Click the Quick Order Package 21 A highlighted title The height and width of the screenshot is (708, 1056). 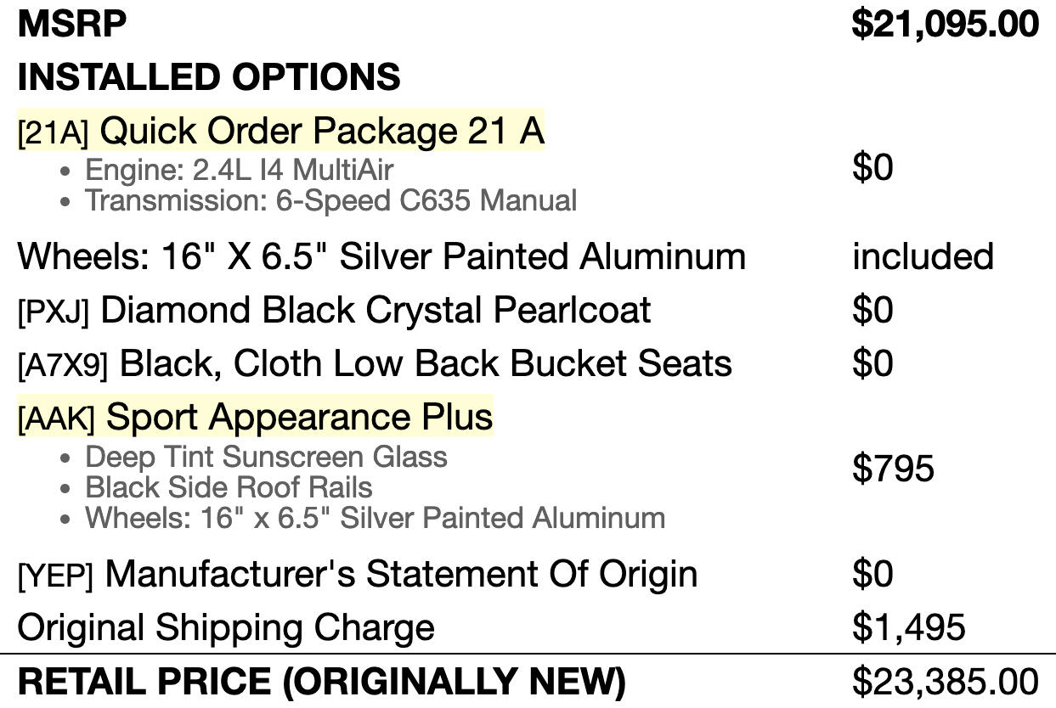tap(322, 131)
